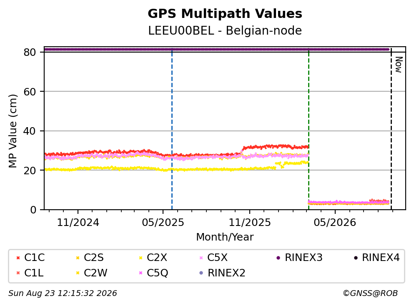The height and width of the screenshot is (306, 414).
Task: Click the C5Q magenta legend marker
Action: [141, 273]
